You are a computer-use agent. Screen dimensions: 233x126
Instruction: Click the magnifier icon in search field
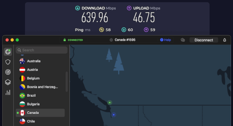[19, 50]
